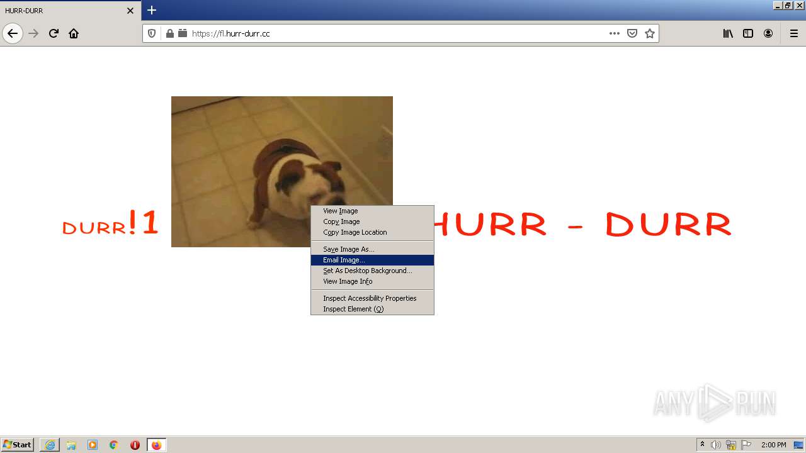Select the HURR-DURR tab
The width and height of the screenshot is (806, 453).
point(71,11)
